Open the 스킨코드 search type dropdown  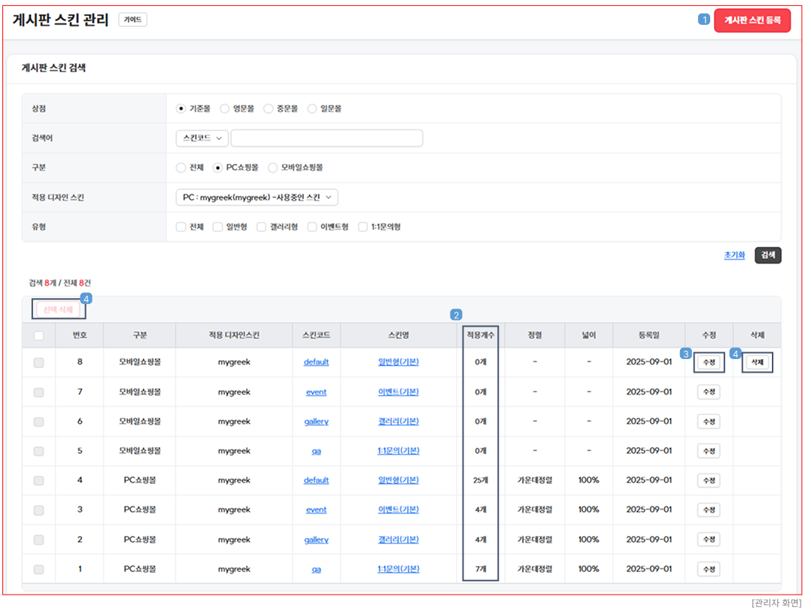202,138
